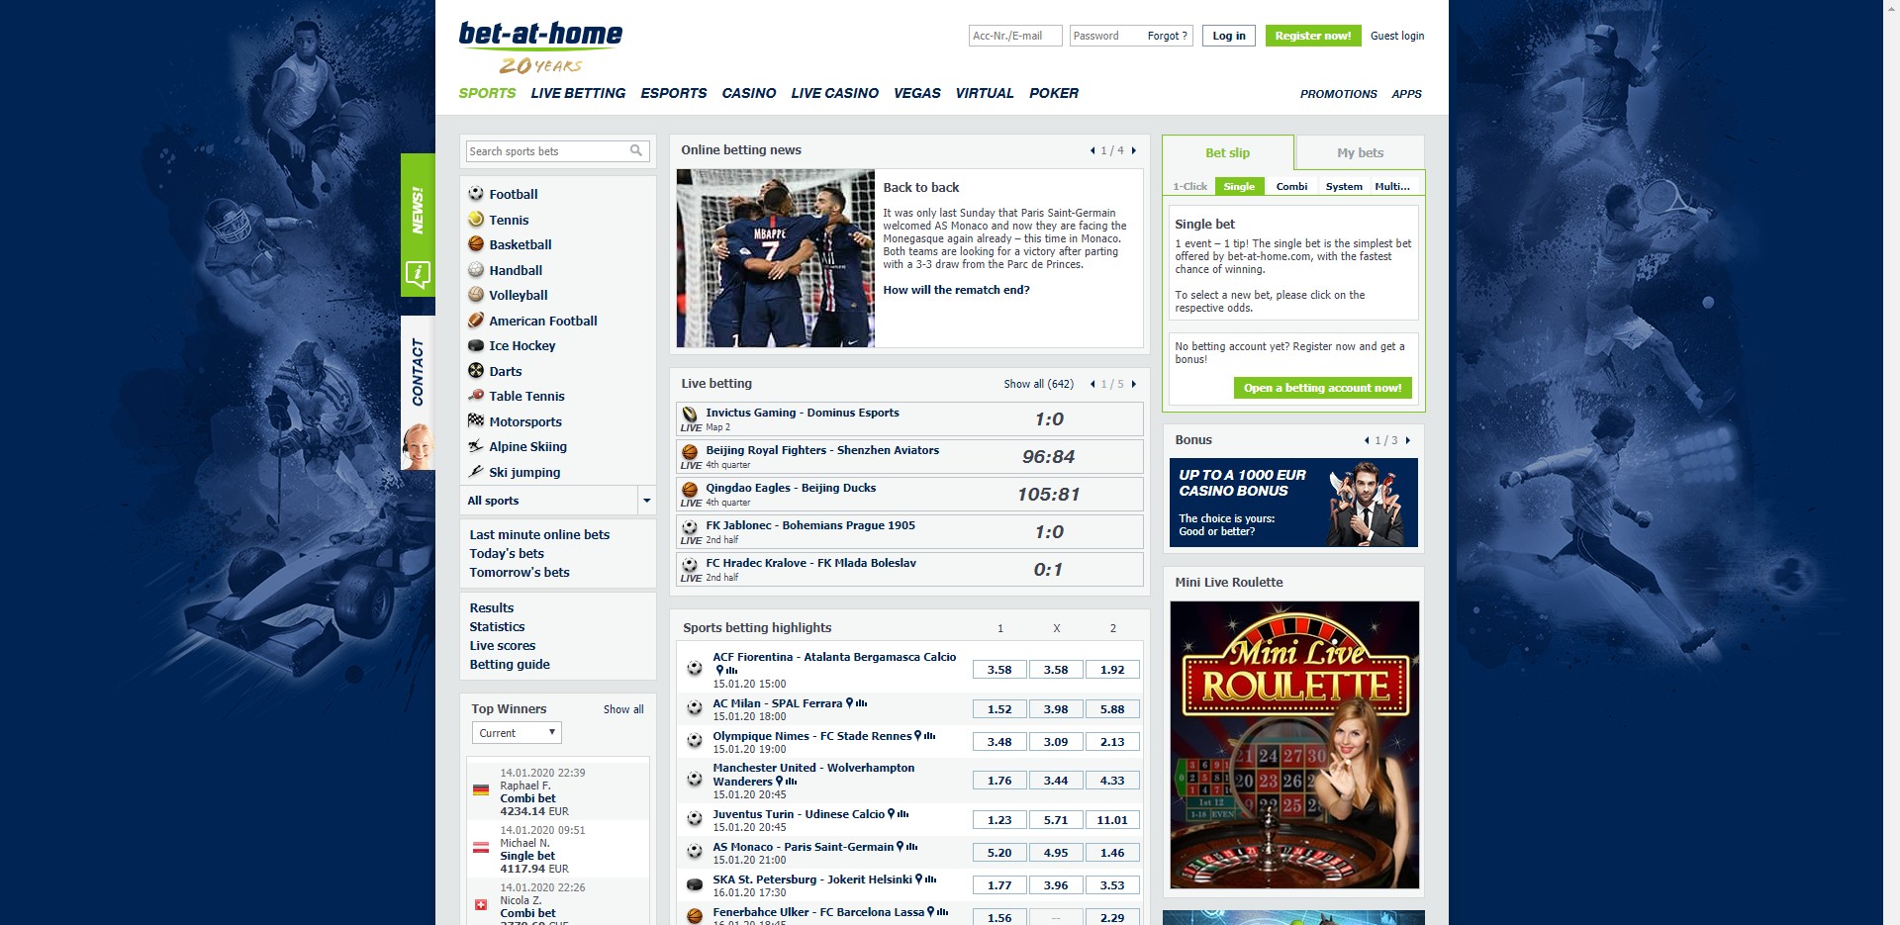1900x925 pixels.
Task: Click the Handball icon
Action: click(x=476, y=270)
